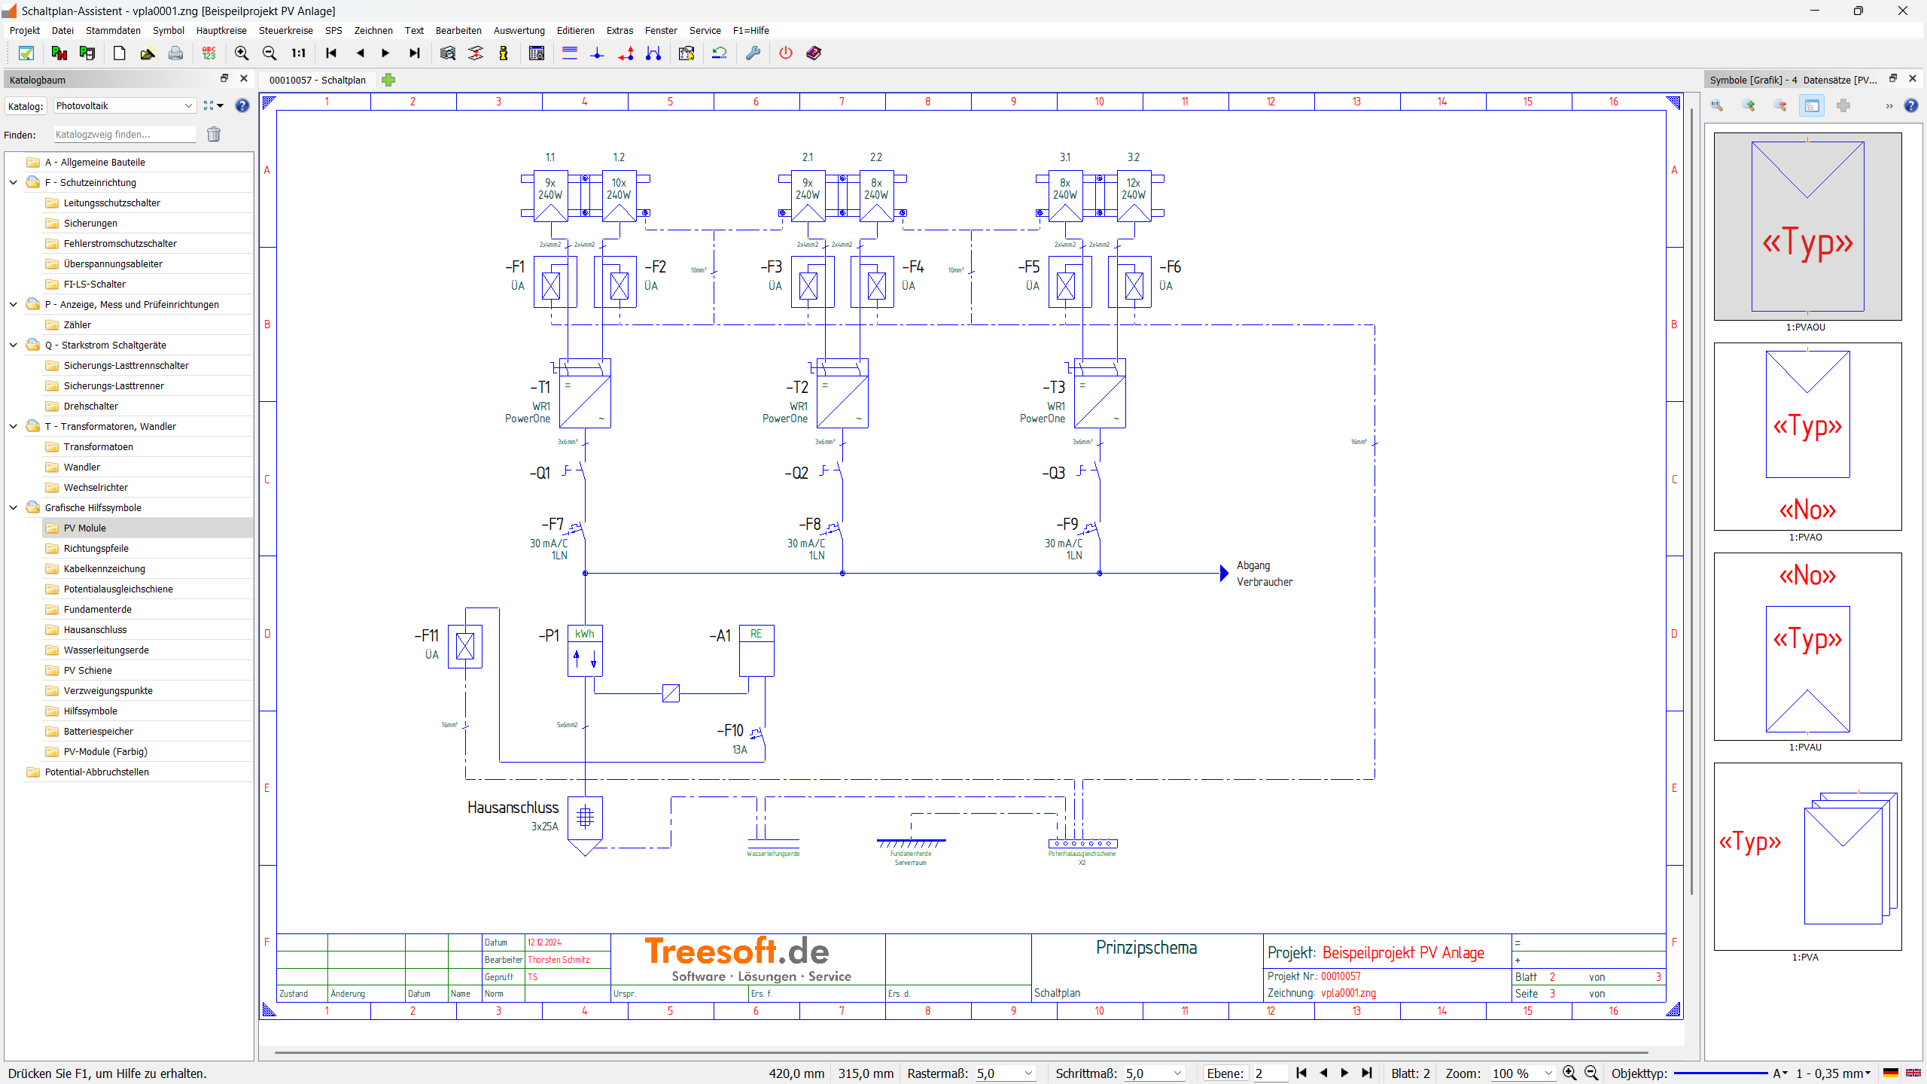Toggle the symbol panel list view button
This screenshot has width=1927, height=1084.
[x=1811, y=106]
